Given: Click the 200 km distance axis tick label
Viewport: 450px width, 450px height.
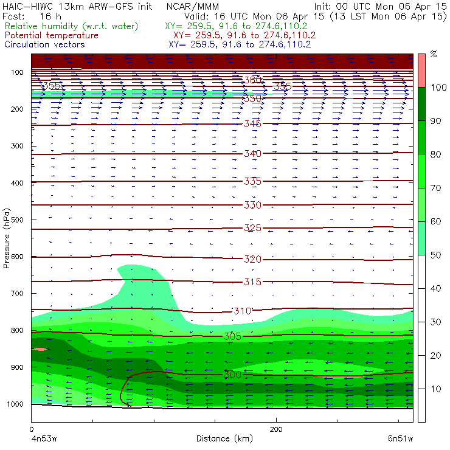Looking at the screenshot, I should tap(276, 429).
